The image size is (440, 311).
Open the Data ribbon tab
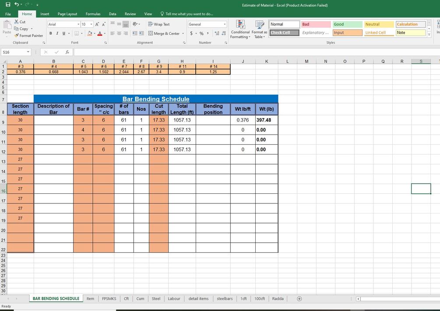(113, 14)
